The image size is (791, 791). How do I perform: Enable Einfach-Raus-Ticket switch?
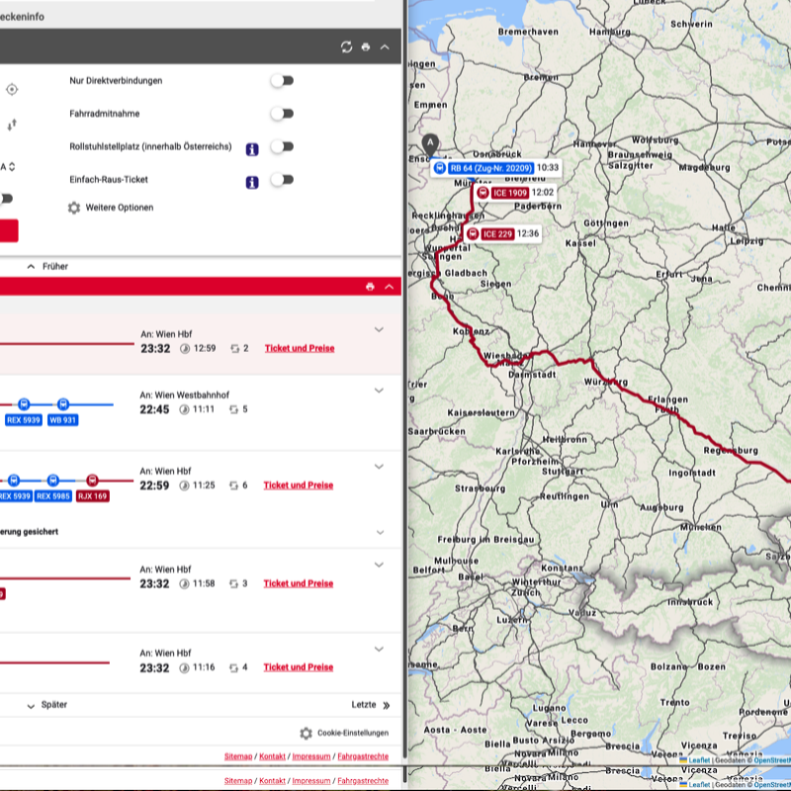[x=282, y=180]
